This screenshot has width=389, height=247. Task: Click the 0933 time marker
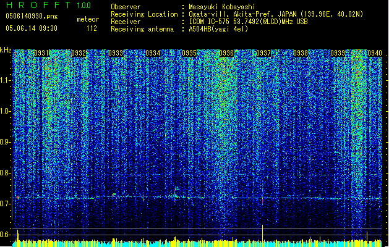click(x=116, y=53)
